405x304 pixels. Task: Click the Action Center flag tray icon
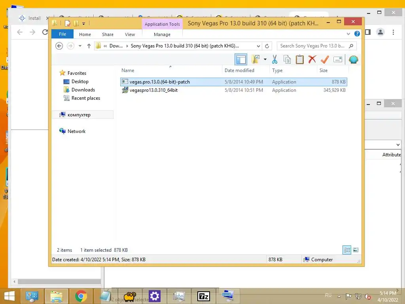(348, 296)
